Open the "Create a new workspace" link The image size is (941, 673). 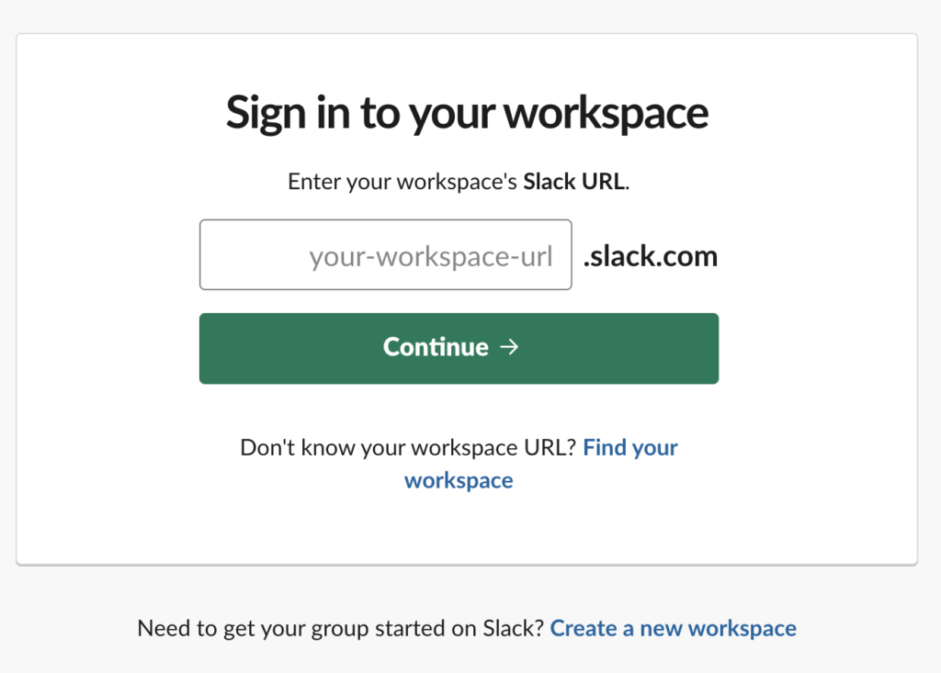[673, 629]
